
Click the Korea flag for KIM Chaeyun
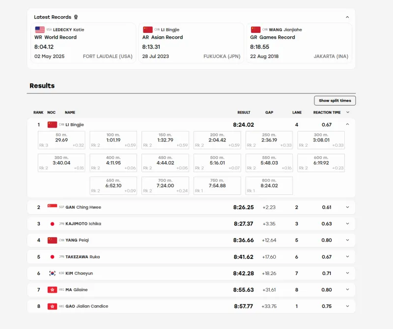point(52,274)
